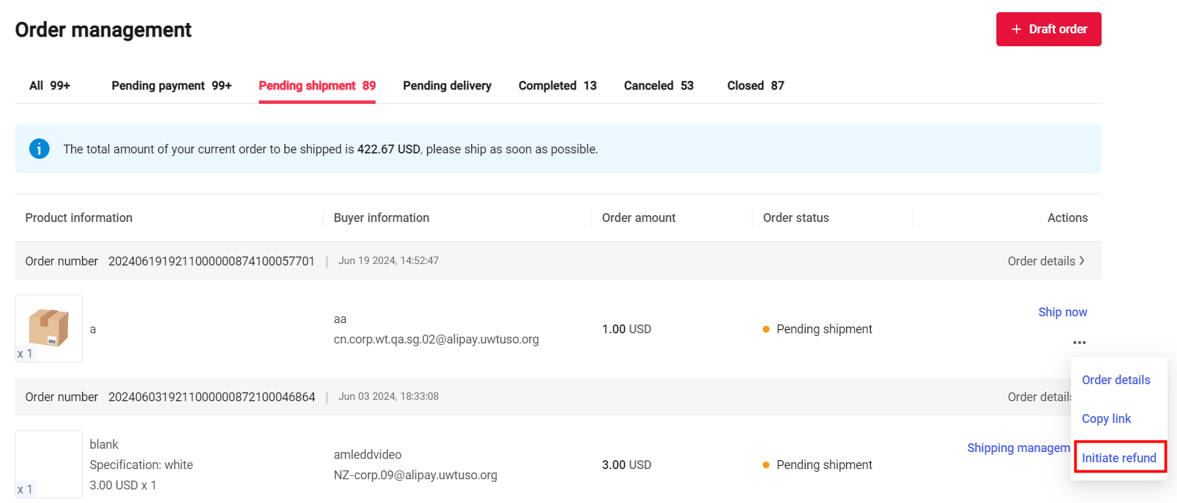This screenshot has height=503, width=1177.
Task: Choose Initiate refund from the menu
Action: coord(1119,458)
